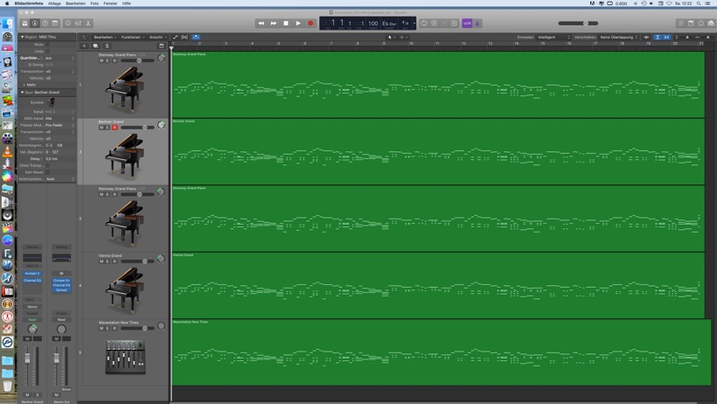Click the Ansicht button in tracks header
The width and height of the screenshot is (717, 404).
pos(157,38)
